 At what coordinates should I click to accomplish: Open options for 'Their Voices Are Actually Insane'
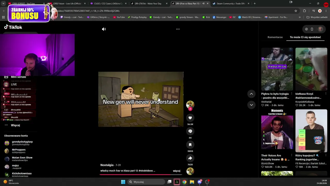tap(292, 156)
